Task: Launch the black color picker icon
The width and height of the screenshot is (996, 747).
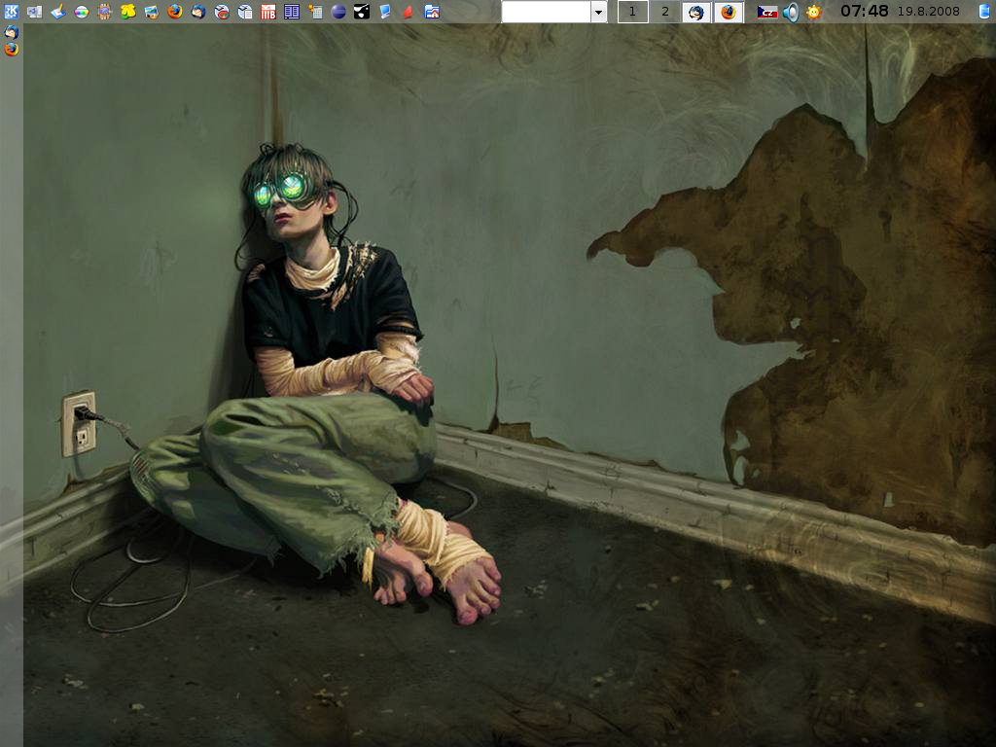Action: click(x=362, y=12)
